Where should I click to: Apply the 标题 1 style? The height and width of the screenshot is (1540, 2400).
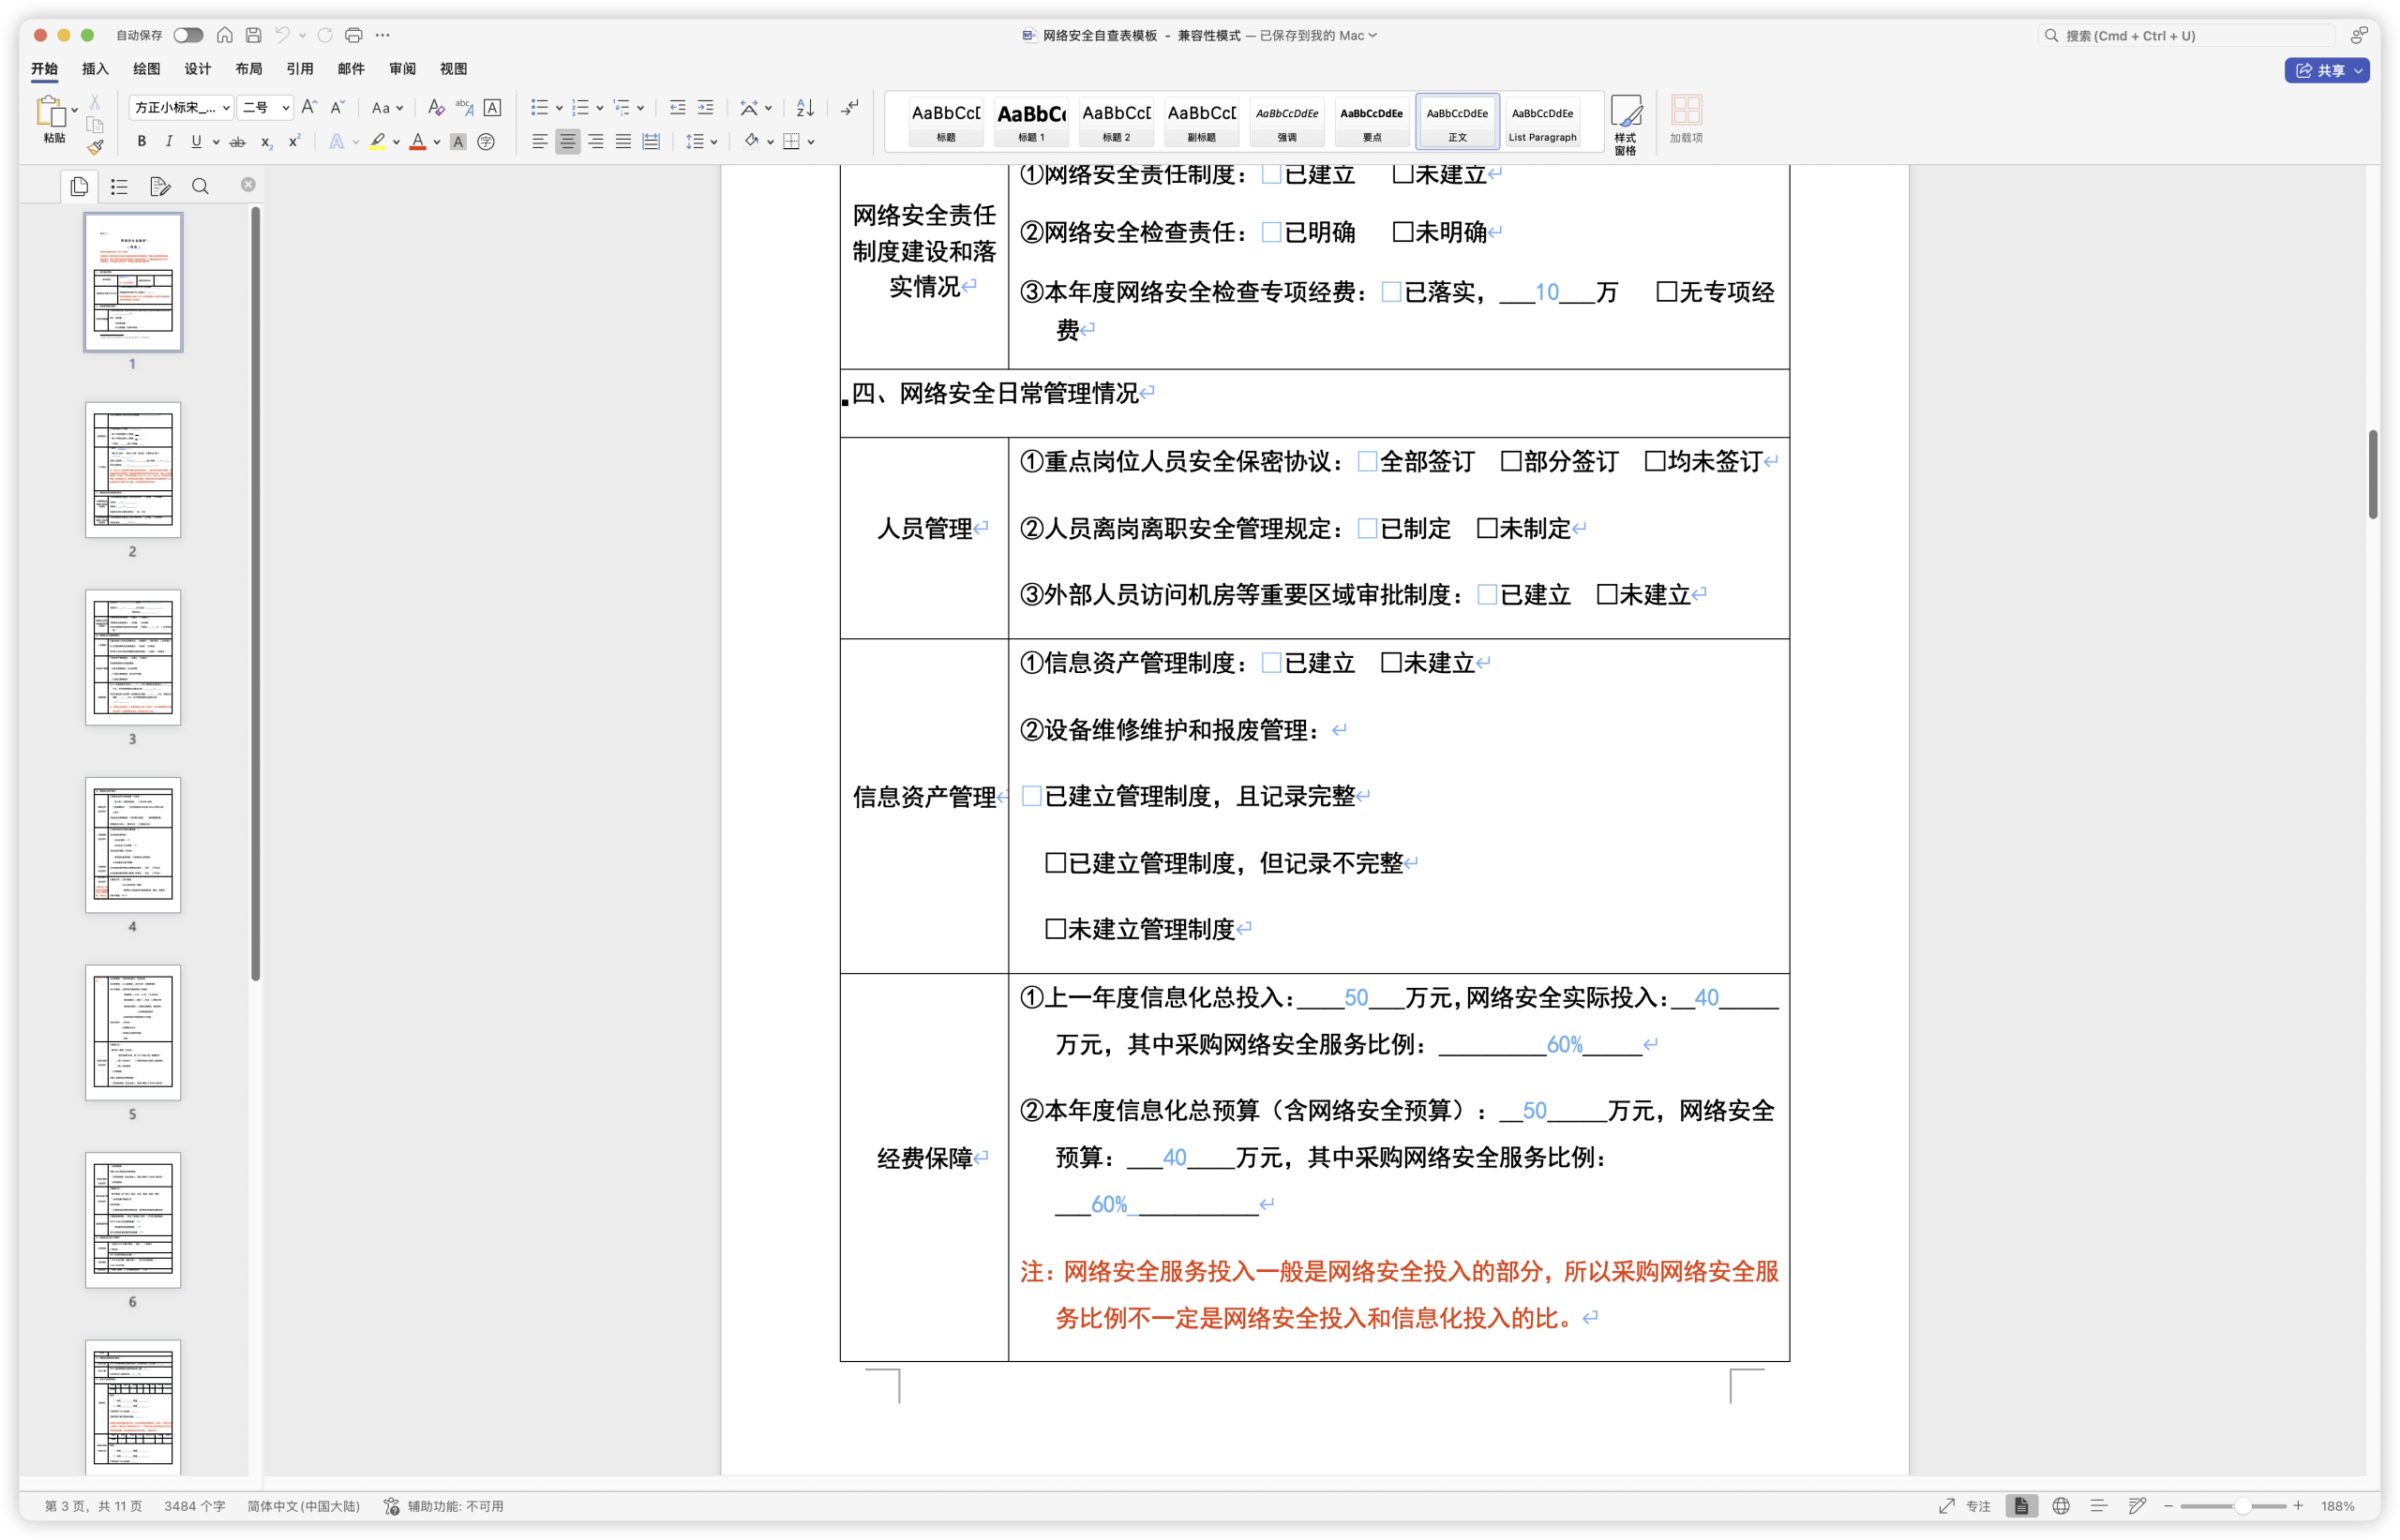(x=1031, y=122)
